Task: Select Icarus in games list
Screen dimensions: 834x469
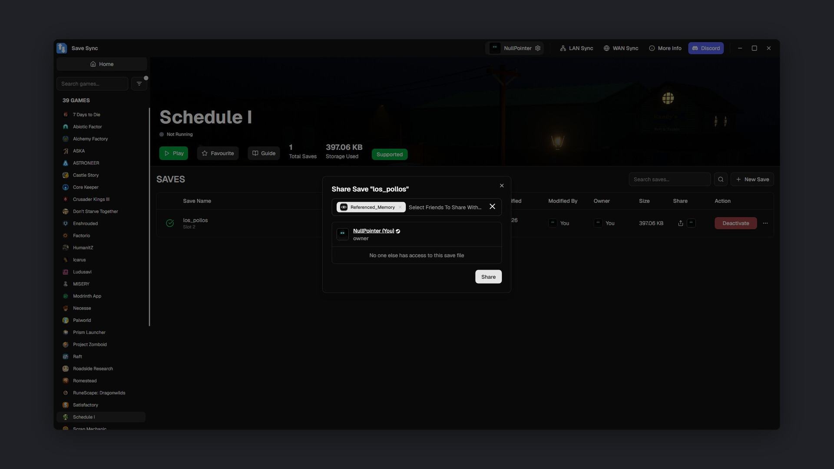Action: (101, 260)
